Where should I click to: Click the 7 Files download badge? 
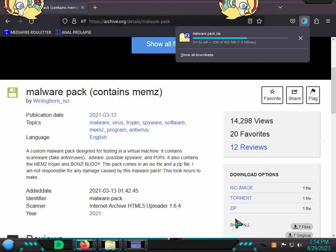pos(302,227)
